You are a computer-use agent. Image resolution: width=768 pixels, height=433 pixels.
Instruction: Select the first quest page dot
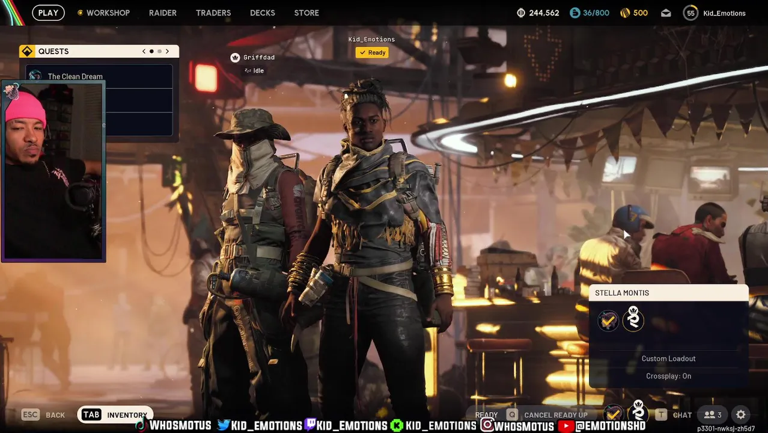[x=151, y=51]
